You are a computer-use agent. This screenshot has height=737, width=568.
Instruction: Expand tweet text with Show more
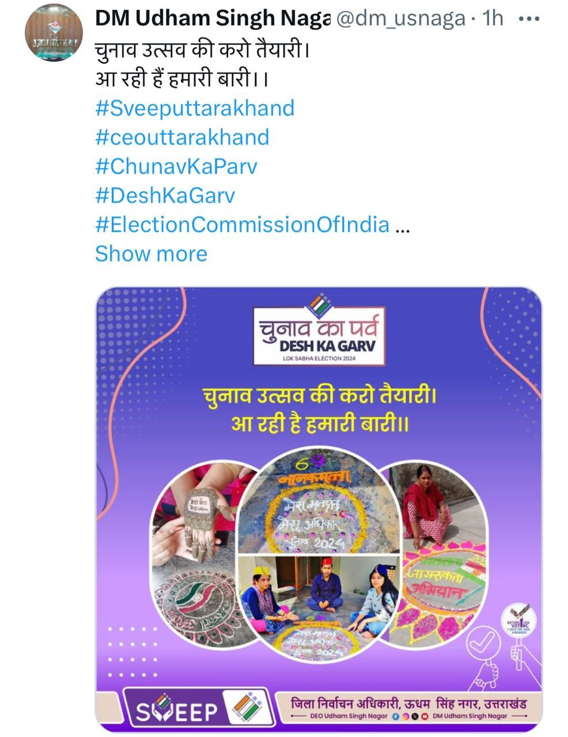click(x=151, y=254)
